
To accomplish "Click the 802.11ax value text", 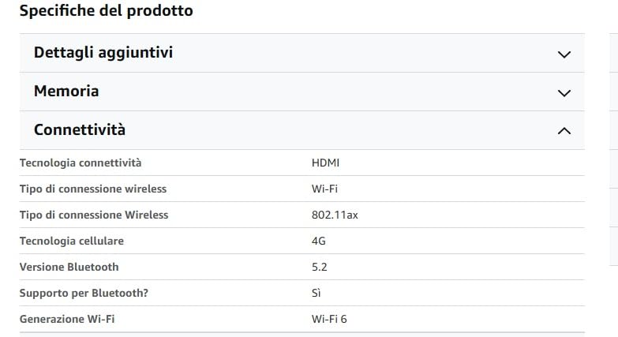I will click(335, 215).
